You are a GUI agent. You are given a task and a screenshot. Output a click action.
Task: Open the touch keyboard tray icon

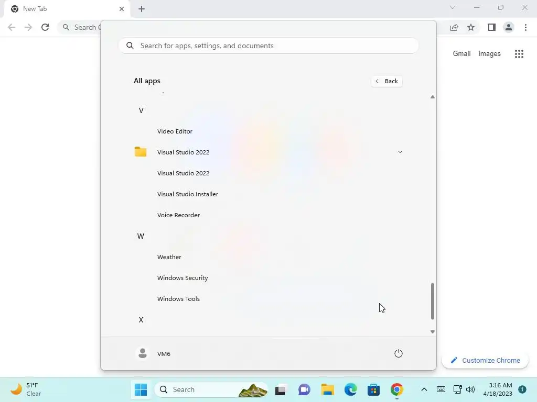pos(441,389)
